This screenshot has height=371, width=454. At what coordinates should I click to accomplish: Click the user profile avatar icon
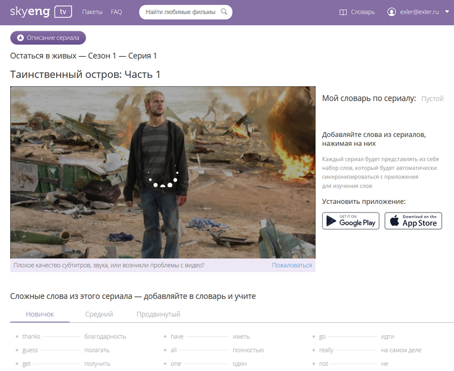392,12
